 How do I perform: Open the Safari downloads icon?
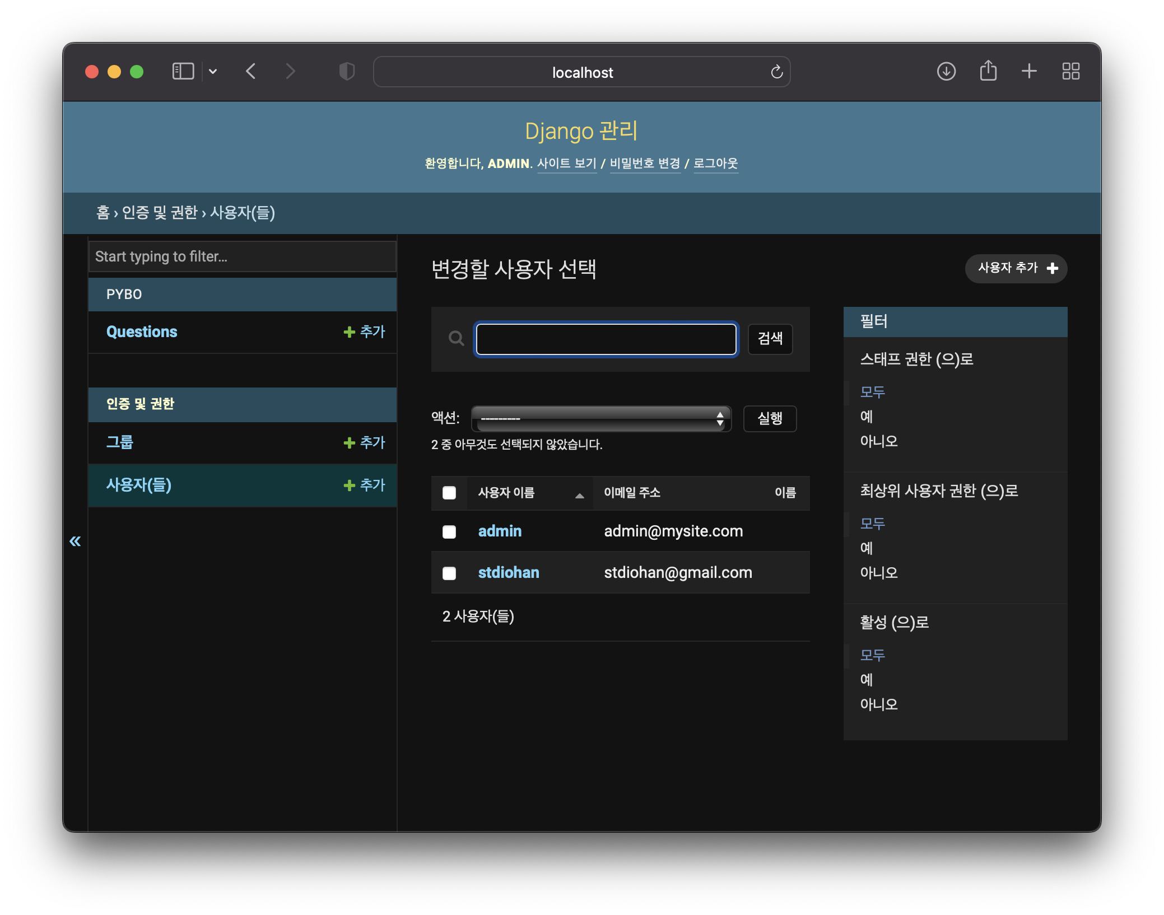coord(946,72)
